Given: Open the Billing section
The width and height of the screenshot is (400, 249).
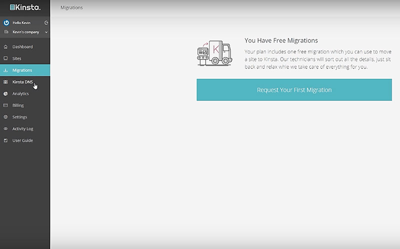Looking at the screenshot, I should tap(25, 105).
